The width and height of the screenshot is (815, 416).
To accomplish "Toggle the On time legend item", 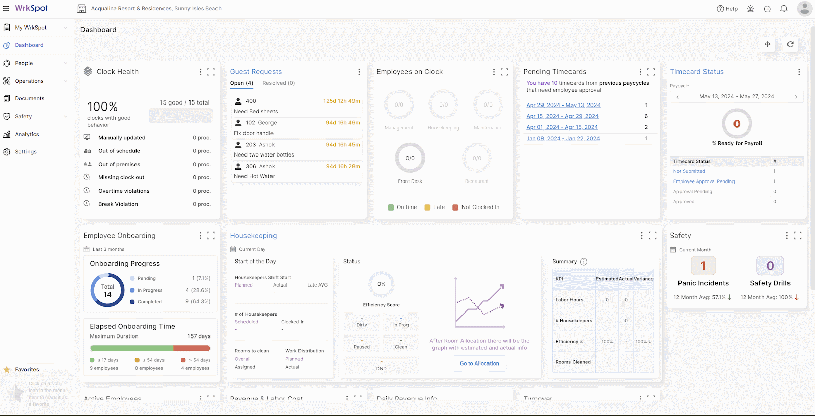I will click(402, 207).
